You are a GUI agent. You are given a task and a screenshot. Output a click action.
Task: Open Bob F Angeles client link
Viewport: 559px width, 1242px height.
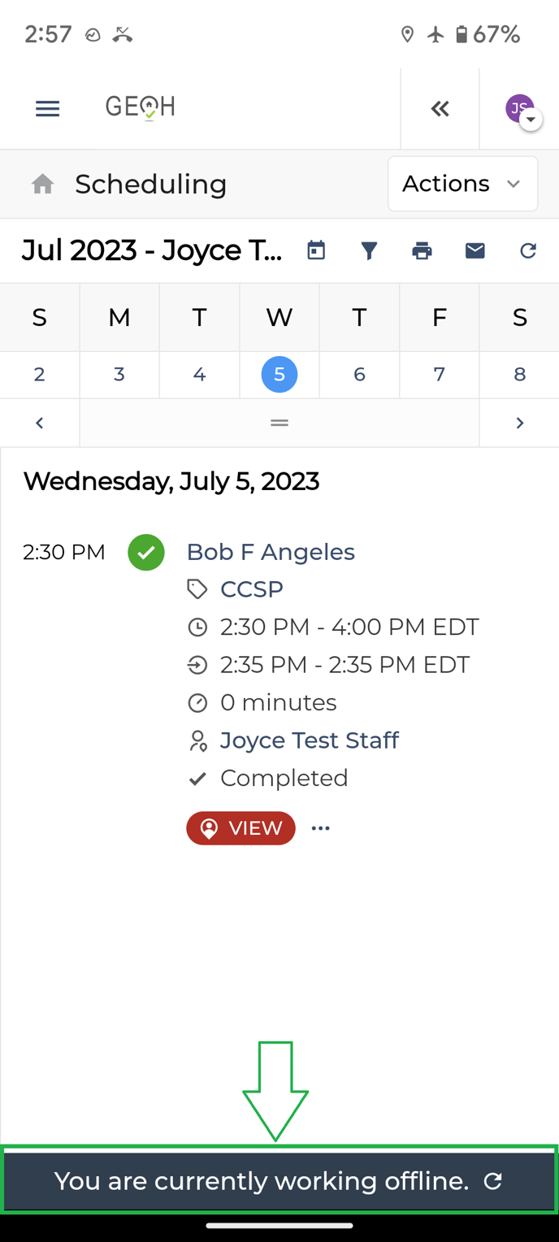pos(271,552)
